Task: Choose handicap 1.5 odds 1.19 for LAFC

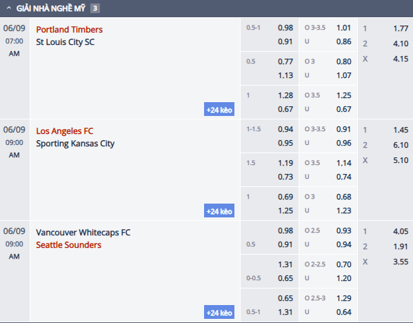Action: click(x=285, y=163)
